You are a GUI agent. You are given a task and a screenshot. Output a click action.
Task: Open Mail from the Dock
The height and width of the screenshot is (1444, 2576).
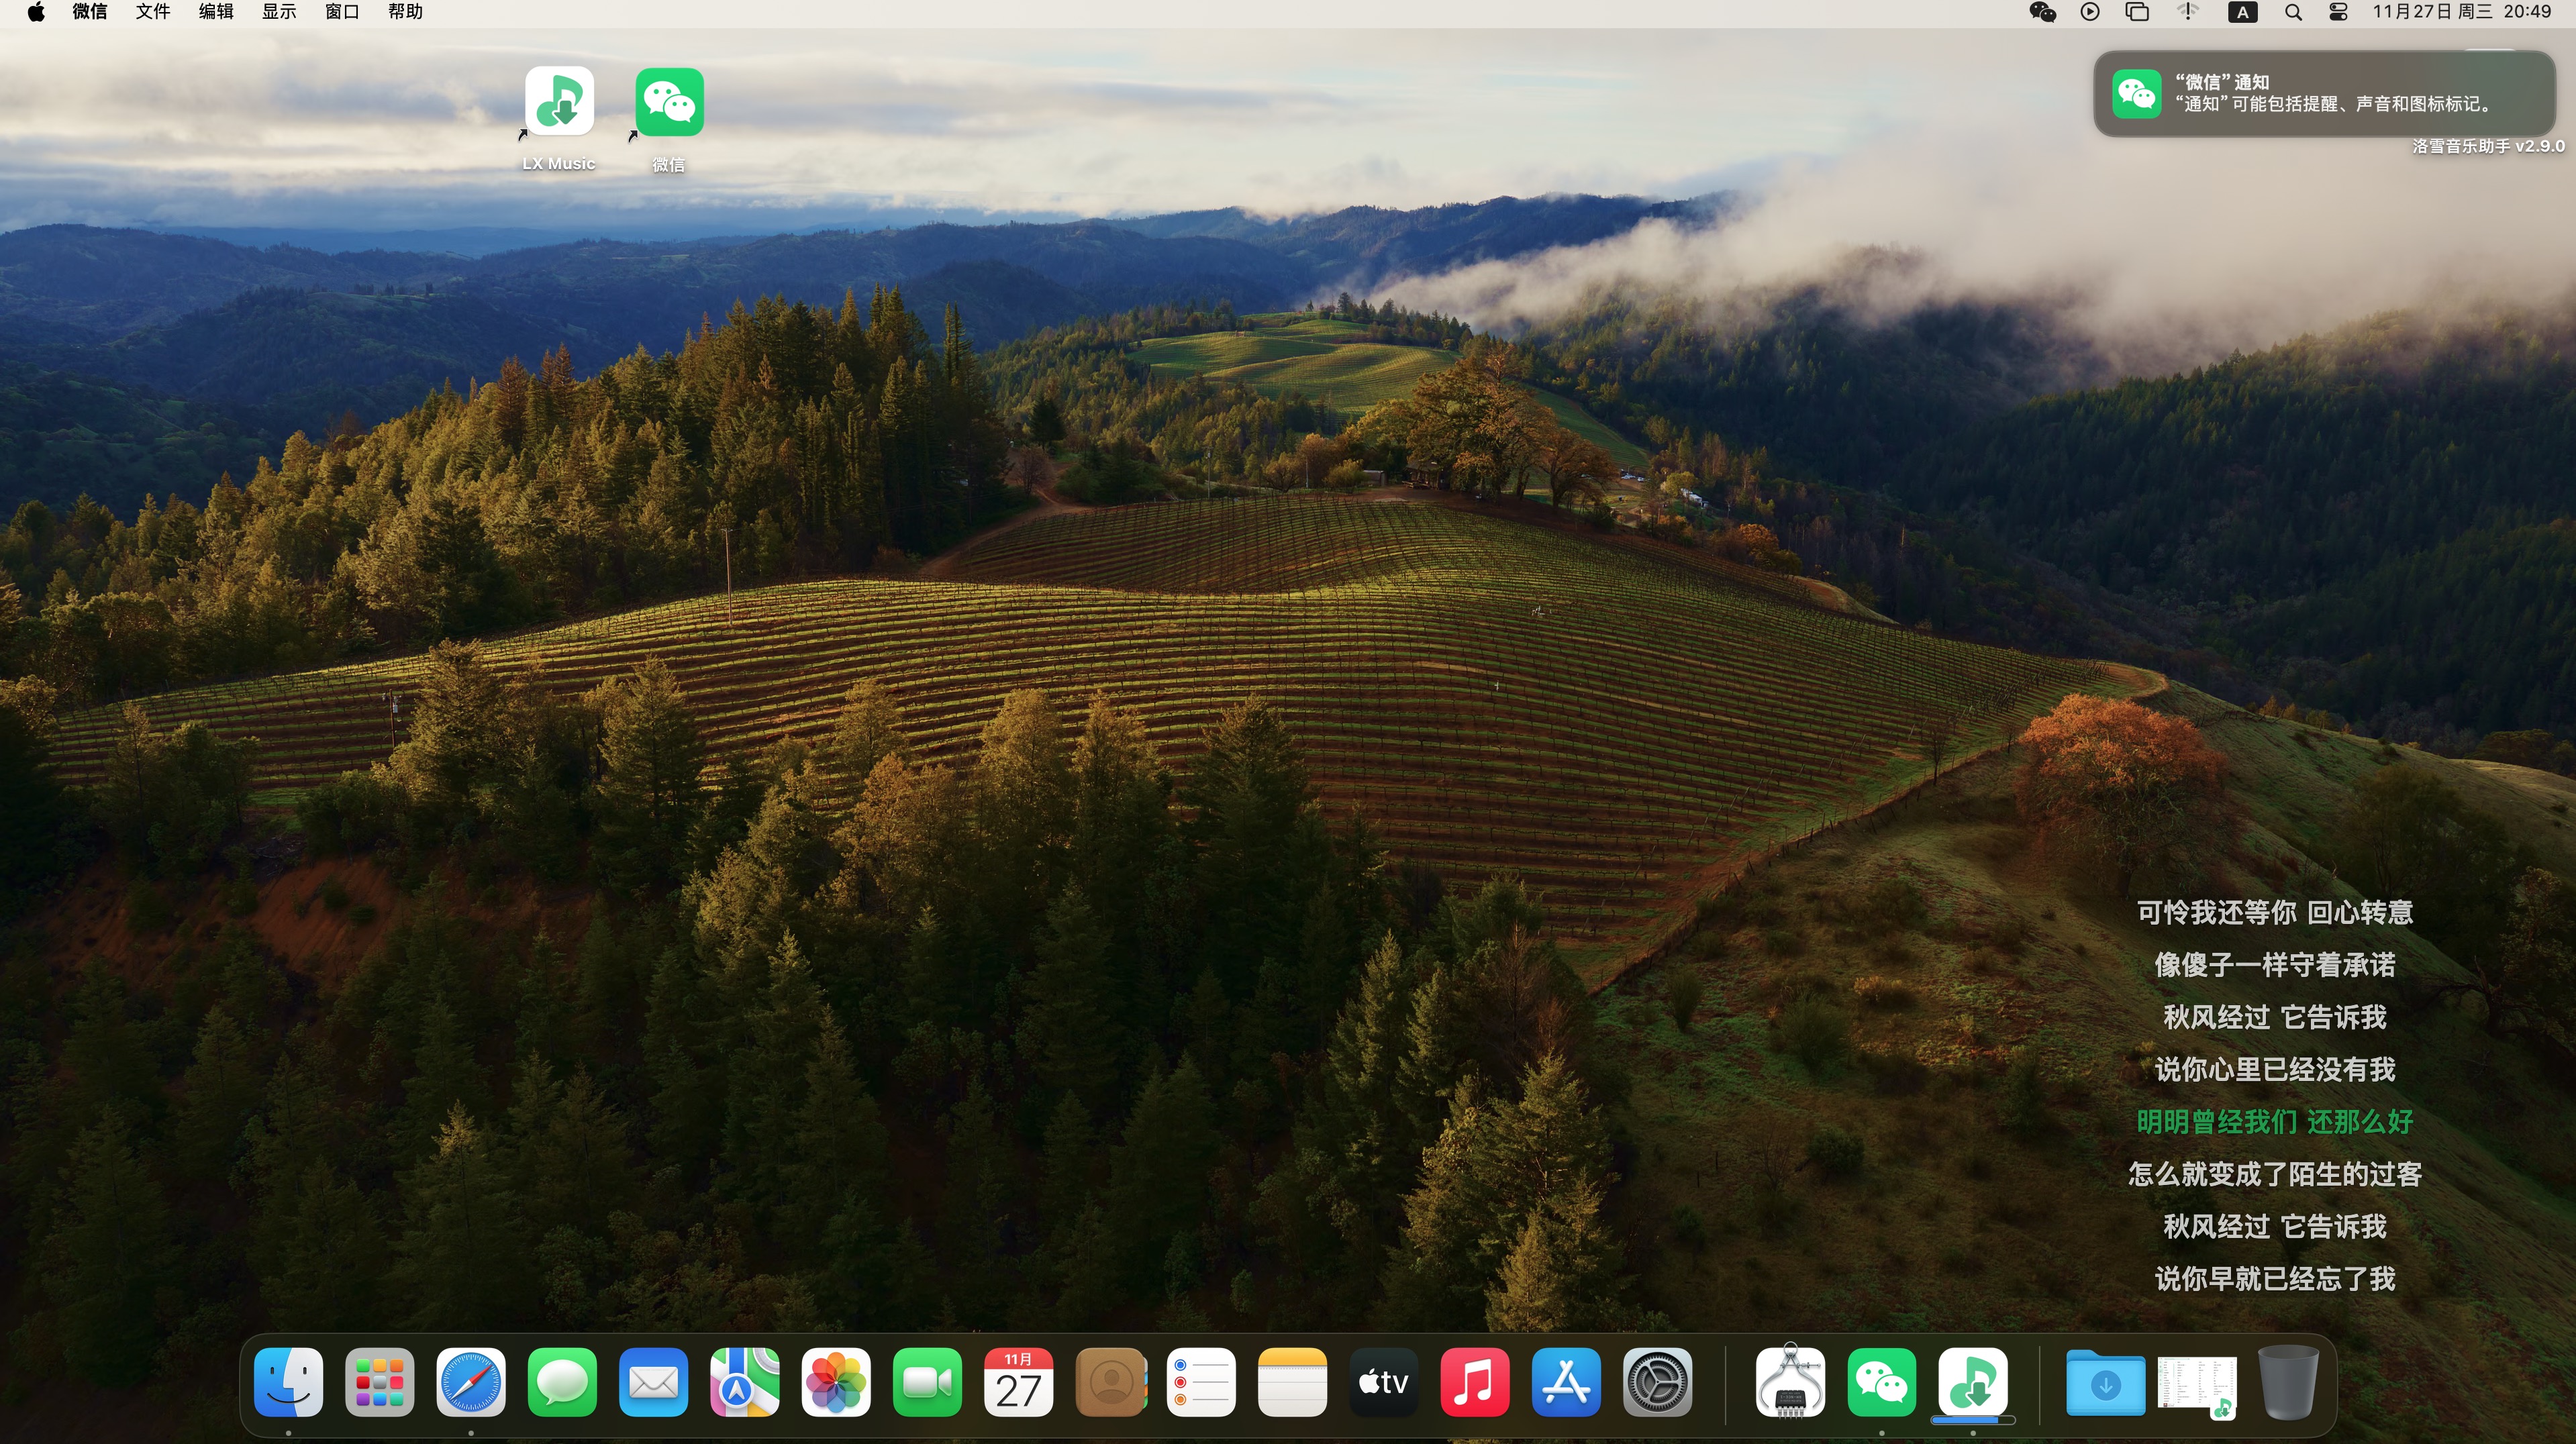pos(653,1383)
